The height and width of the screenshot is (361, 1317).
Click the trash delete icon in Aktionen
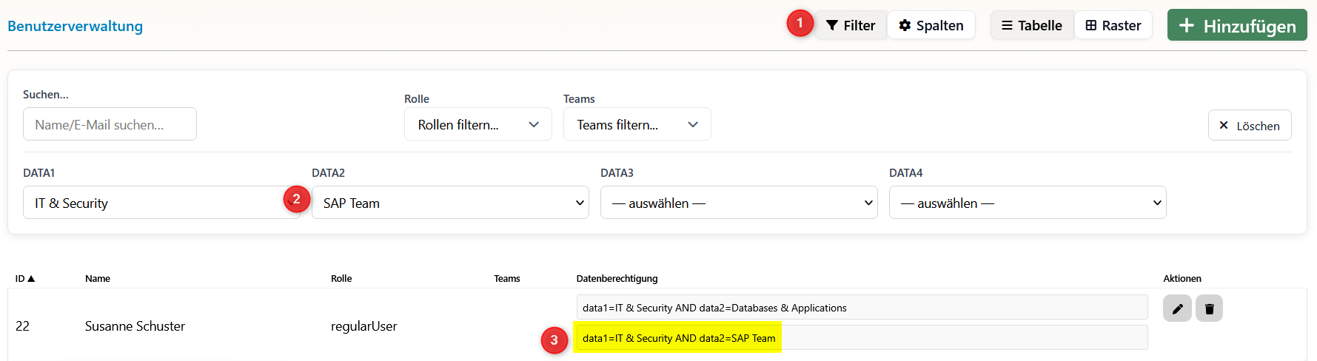point(1209,308)
